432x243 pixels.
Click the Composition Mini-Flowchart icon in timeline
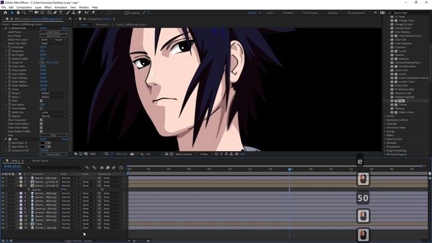[87, 167]
